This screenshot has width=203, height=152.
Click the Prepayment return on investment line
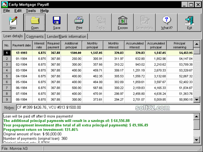pyautogui.click(x=41, y=130)
